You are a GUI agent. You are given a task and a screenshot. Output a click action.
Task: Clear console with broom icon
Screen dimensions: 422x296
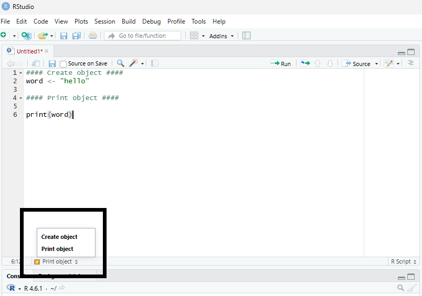(x=411, y=288)
